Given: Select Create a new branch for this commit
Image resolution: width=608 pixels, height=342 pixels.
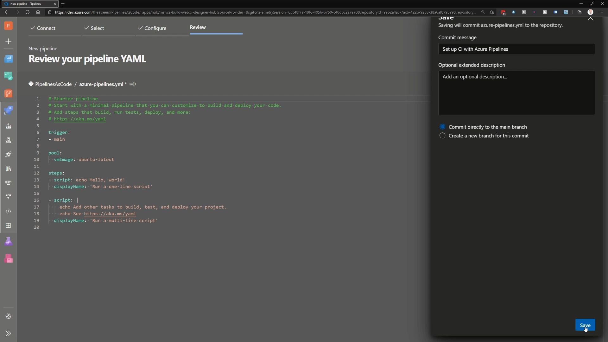Looking at the screenshot, I should (x=442, y=136).
